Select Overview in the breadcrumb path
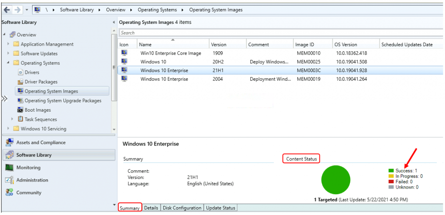445x215 pixels. (x=116, y=10)
